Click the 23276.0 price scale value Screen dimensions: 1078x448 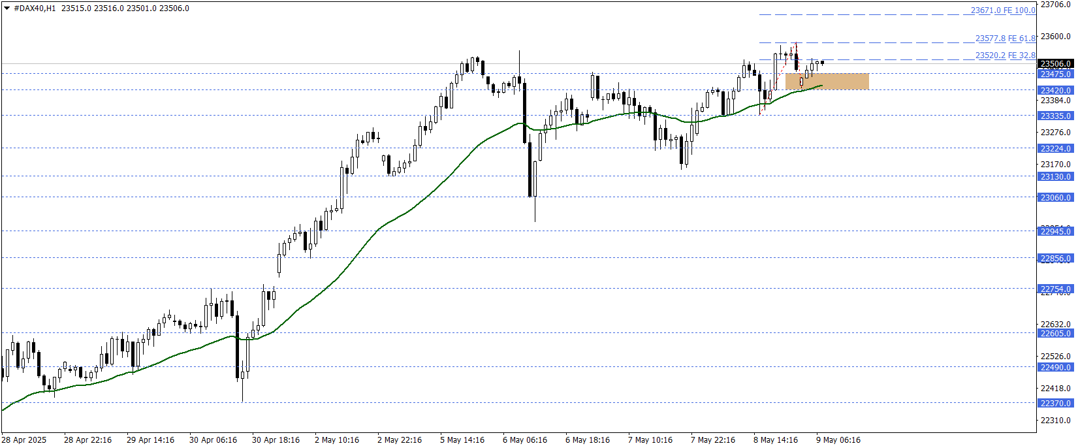coord(1056,133)
